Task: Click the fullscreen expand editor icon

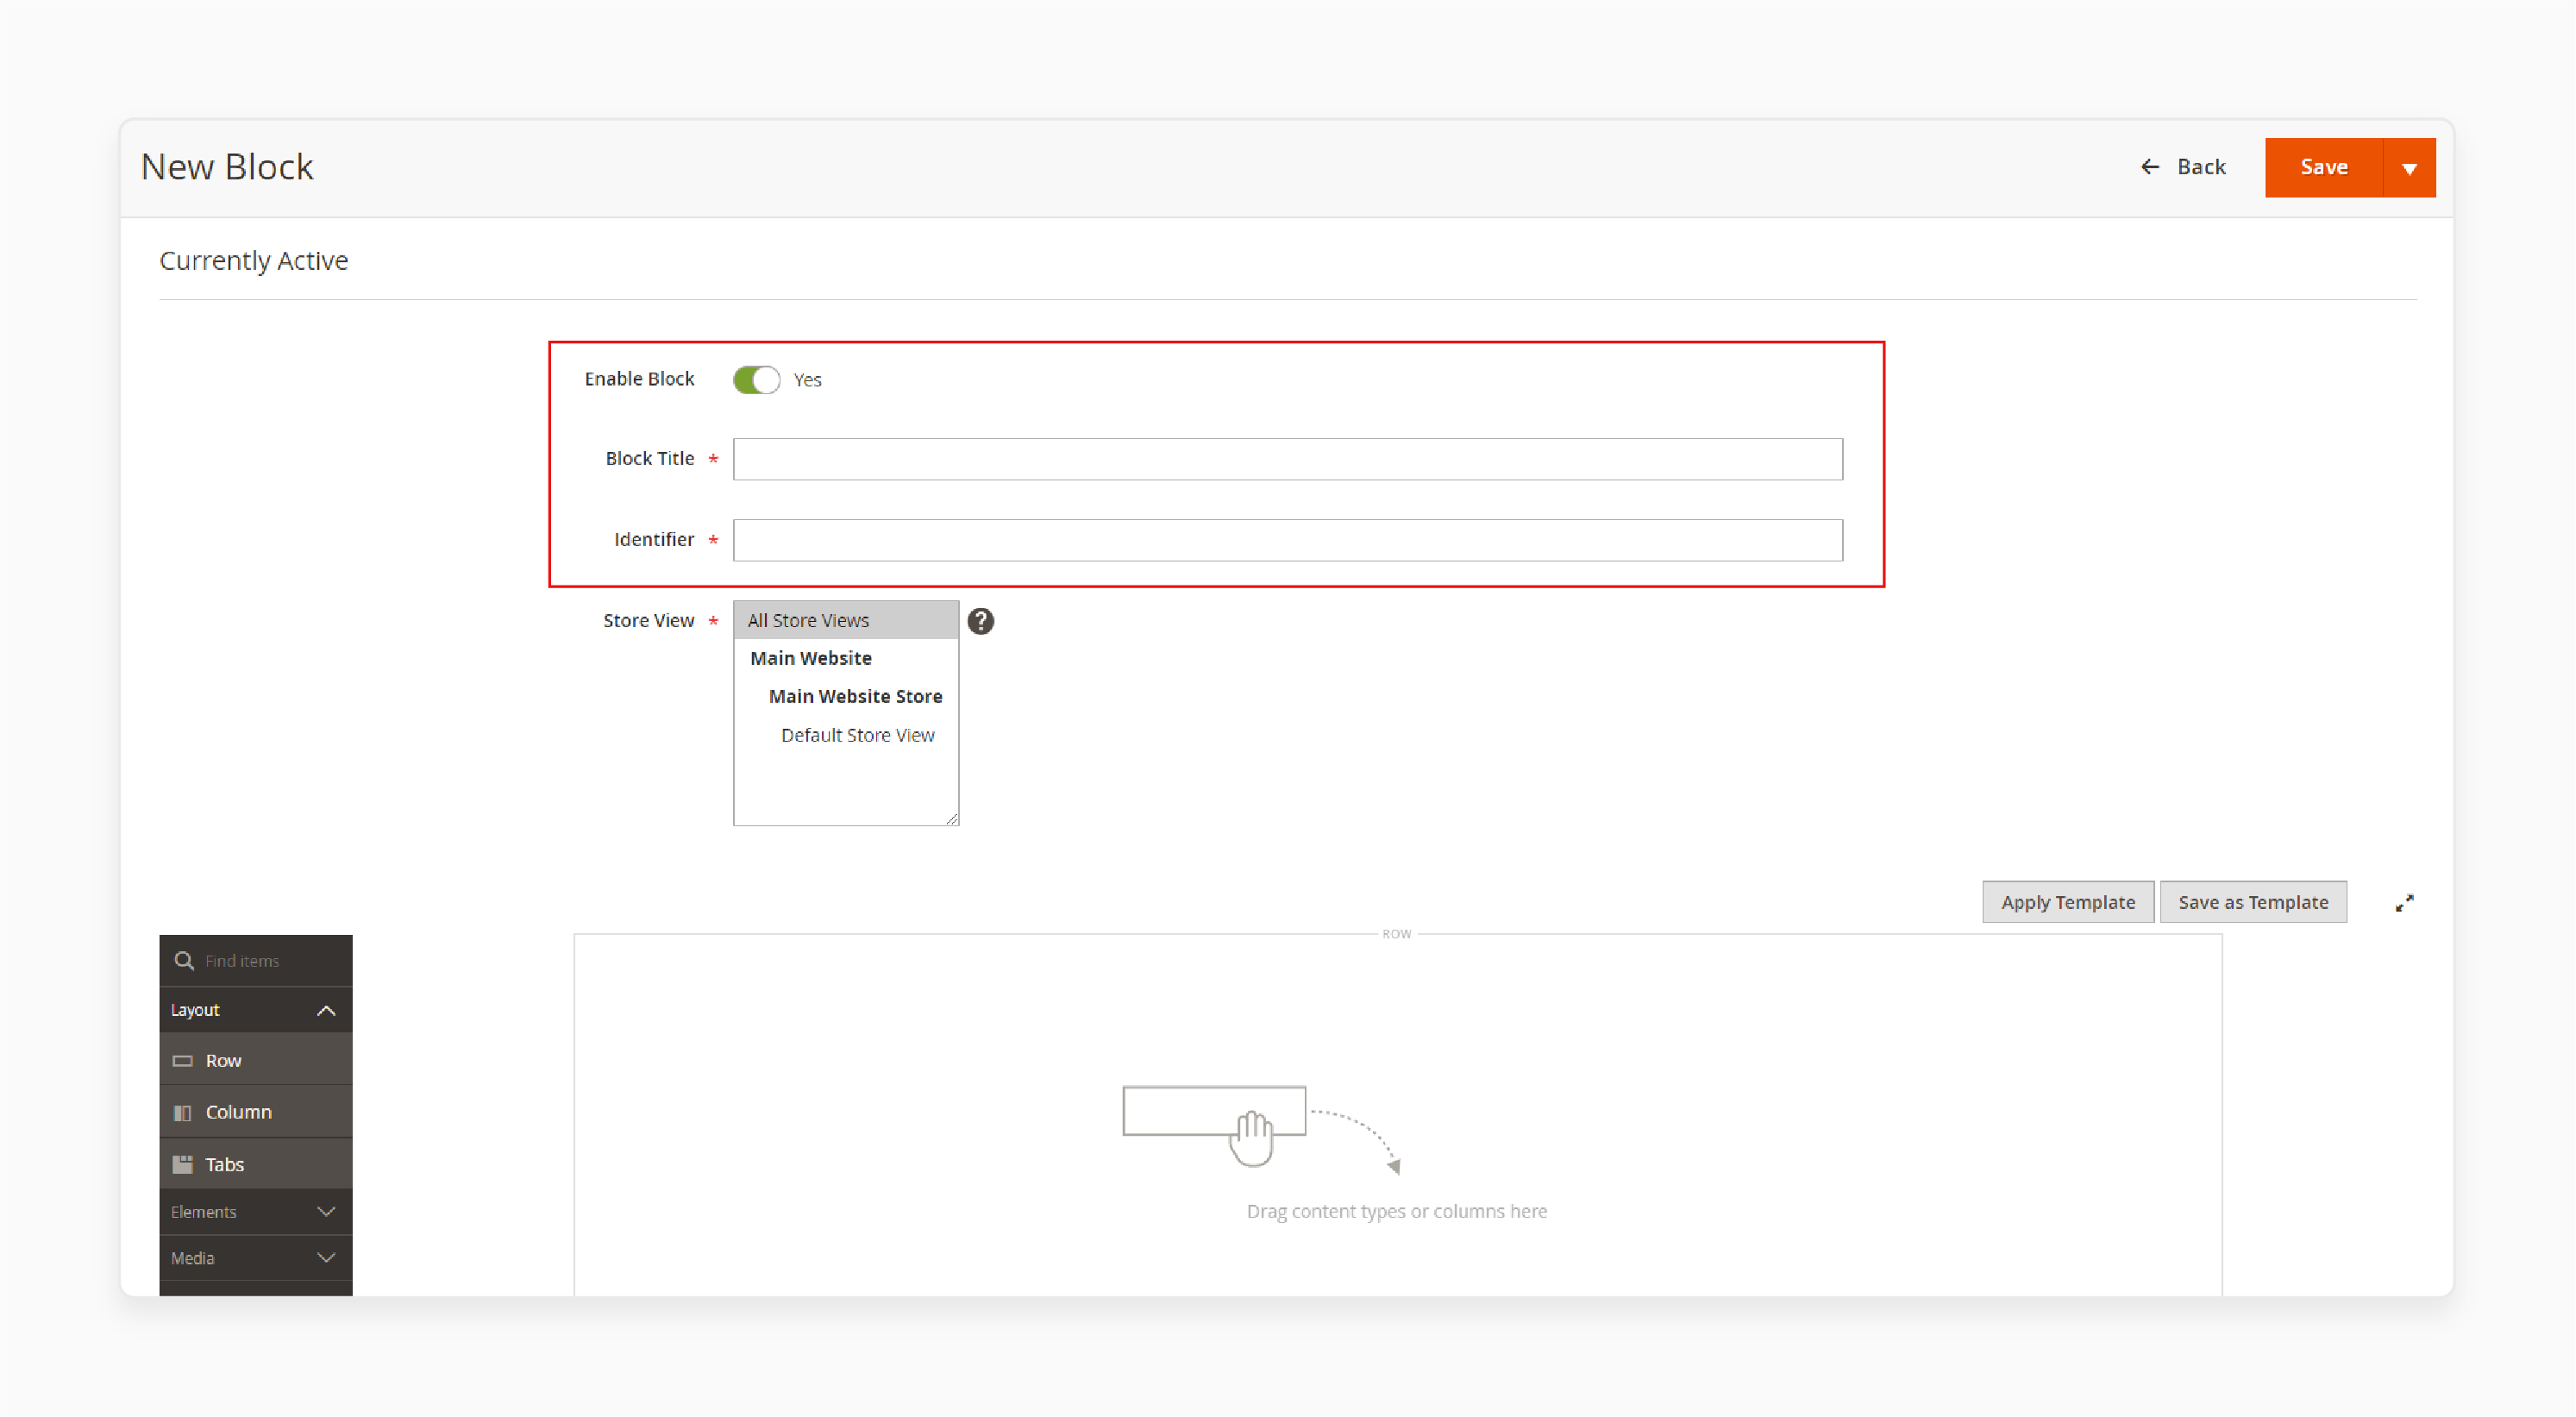Action: (x=2404, y=903)
